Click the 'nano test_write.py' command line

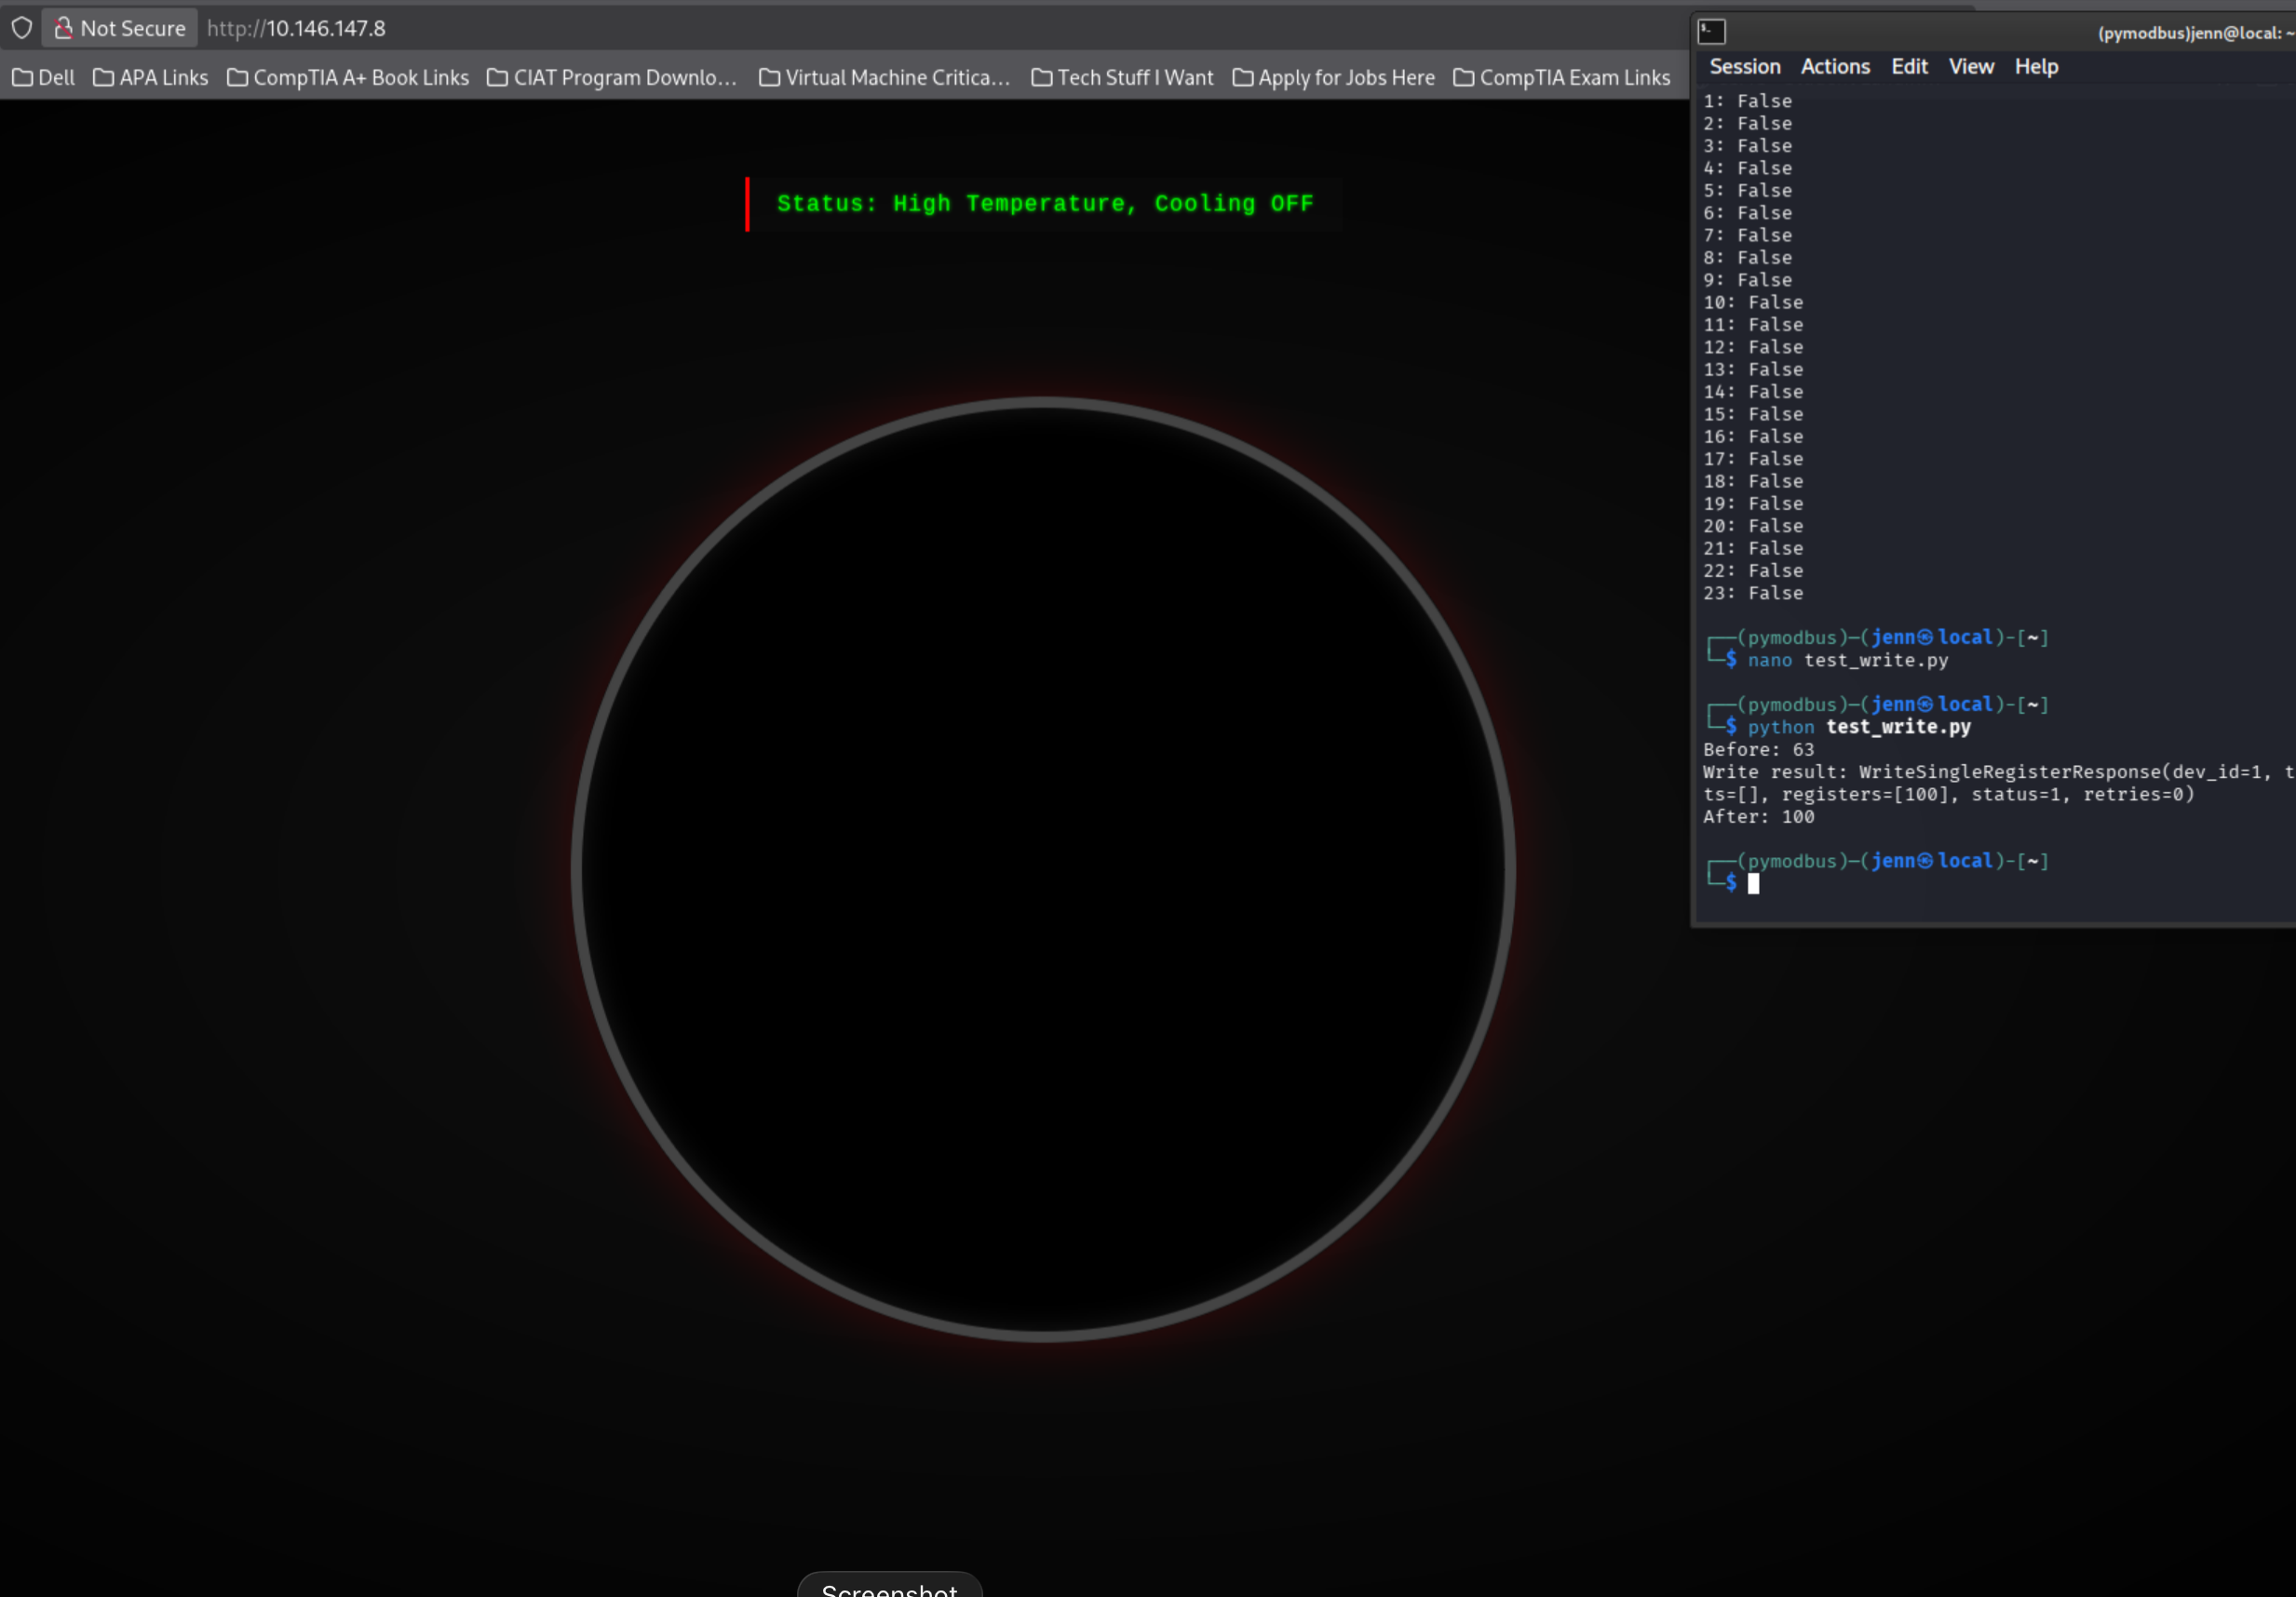point(1848,660)
